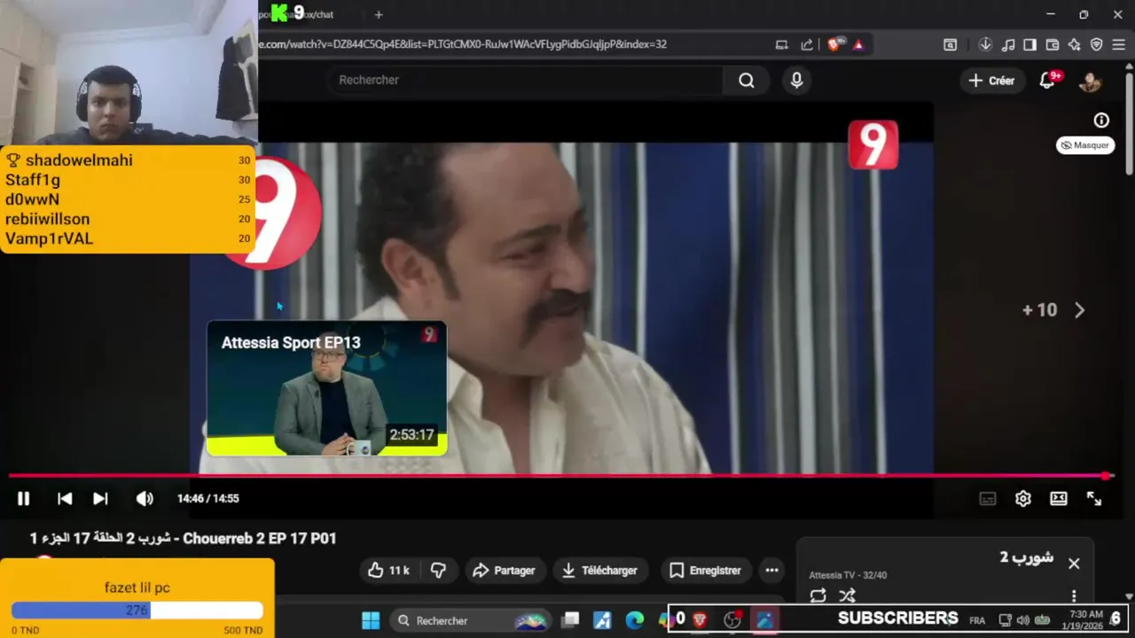Launch Microsoft Edge from taskbar

pos(635,620)
